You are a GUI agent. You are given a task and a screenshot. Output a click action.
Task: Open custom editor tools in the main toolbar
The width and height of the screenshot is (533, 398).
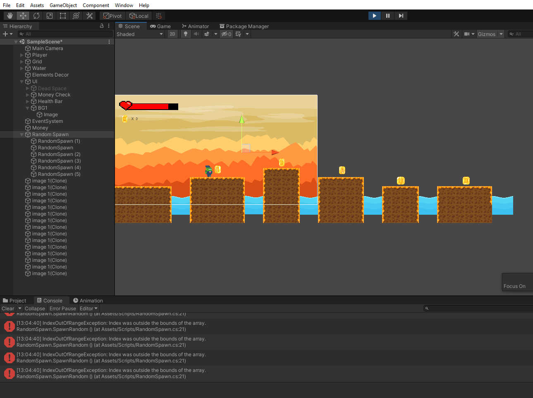tap(89, 16)
